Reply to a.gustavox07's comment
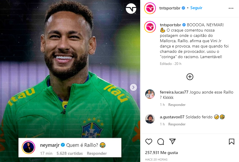The image size is (239, 162). pos(177,124)
